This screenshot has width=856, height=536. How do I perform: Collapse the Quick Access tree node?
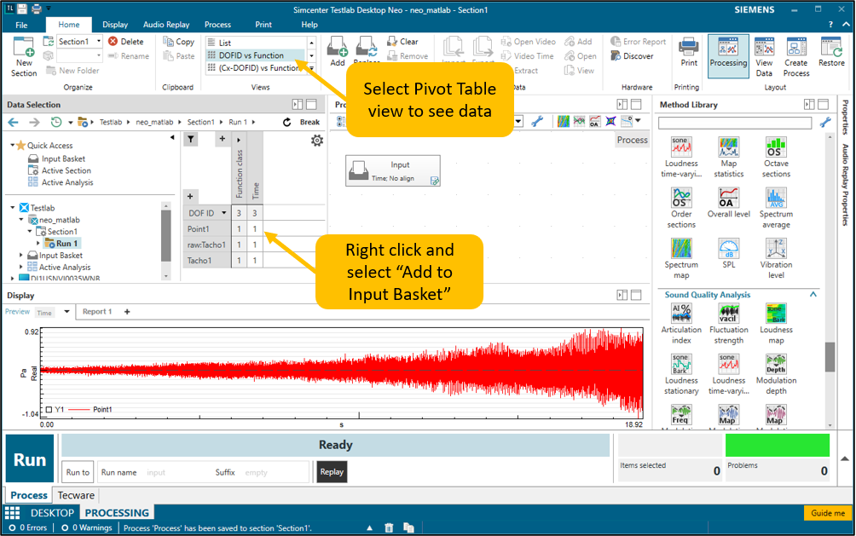(13, 145)
